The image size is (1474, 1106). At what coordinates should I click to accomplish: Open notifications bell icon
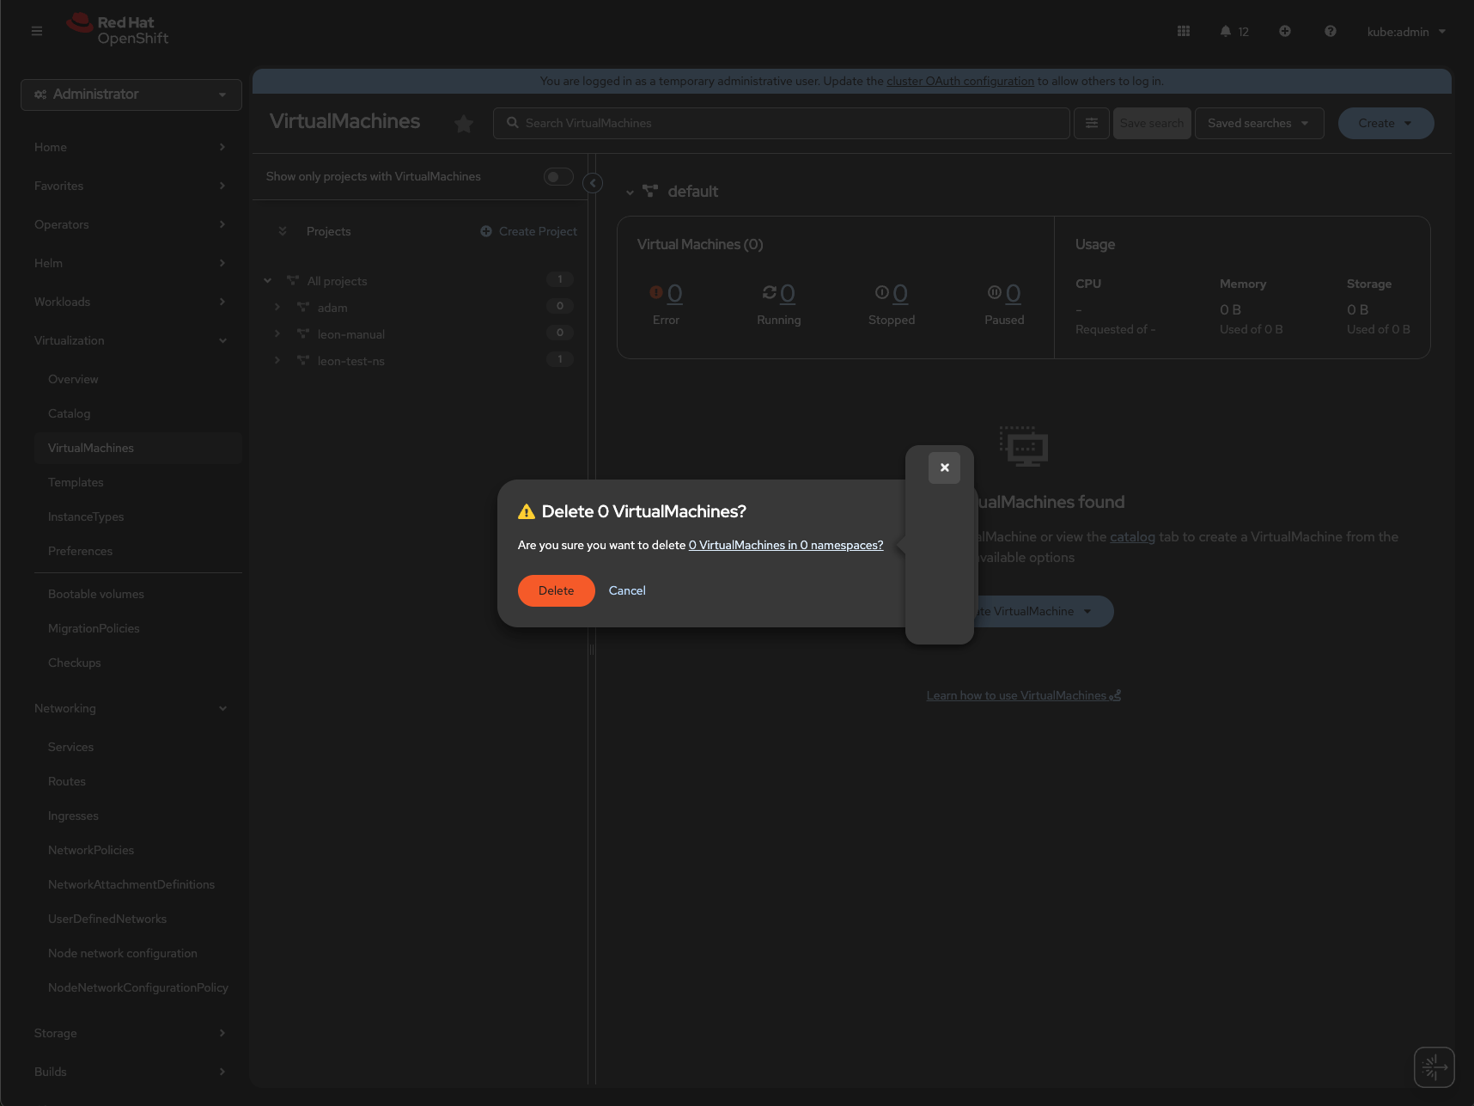(x=1226, y=31)
